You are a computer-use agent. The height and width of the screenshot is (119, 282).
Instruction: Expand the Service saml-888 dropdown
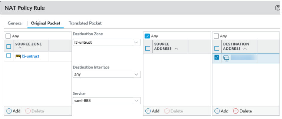pyautogui.click(x=136, y=101)
